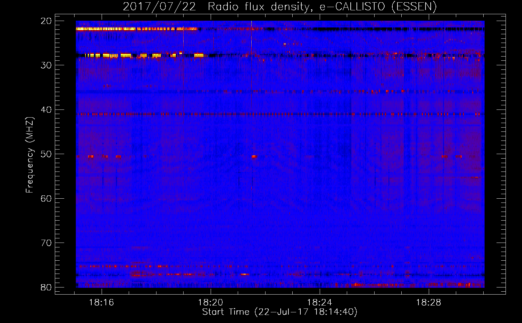Click the "Frequency (MHZ)" axis label
The height and width of the screenshot is (323, 522).
pos(30,155)
